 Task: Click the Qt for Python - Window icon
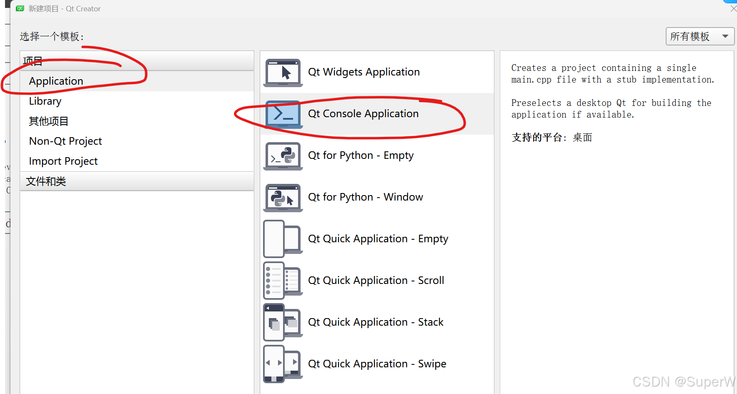tap(283, 198)
